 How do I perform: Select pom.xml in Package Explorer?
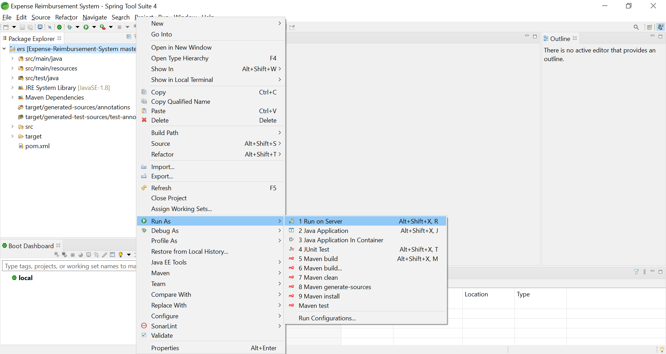37,146
